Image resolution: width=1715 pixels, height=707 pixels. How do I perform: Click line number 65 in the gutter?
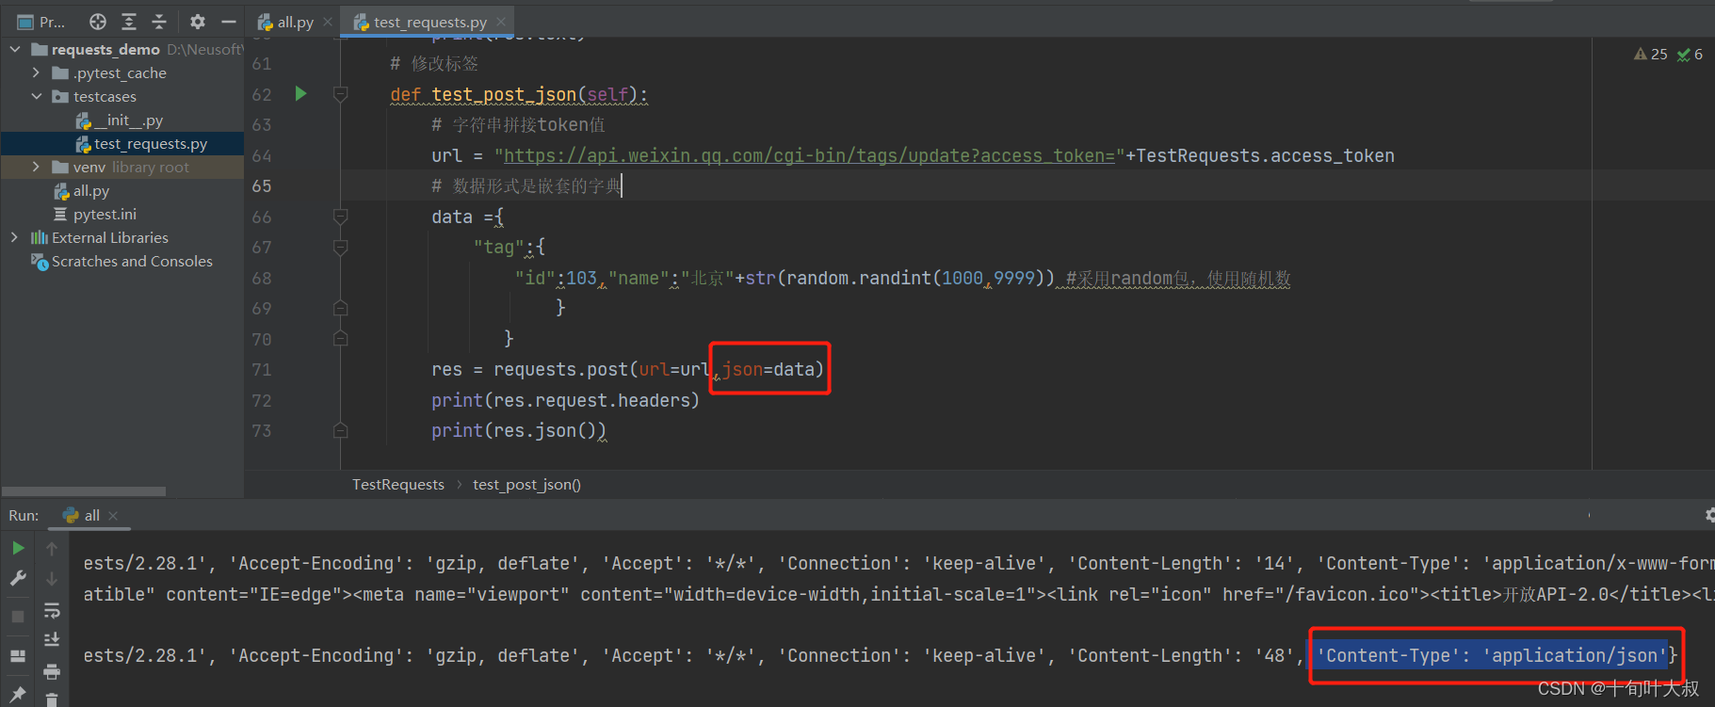click(261, 186)
